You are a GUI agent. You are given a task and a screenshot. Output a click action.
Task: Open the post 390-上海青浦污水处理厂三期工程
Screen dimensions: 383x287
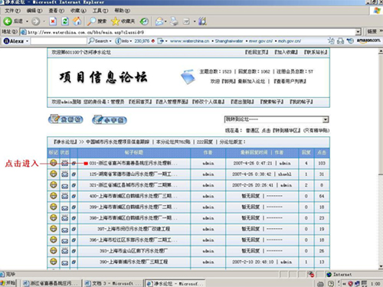point(133,262)
